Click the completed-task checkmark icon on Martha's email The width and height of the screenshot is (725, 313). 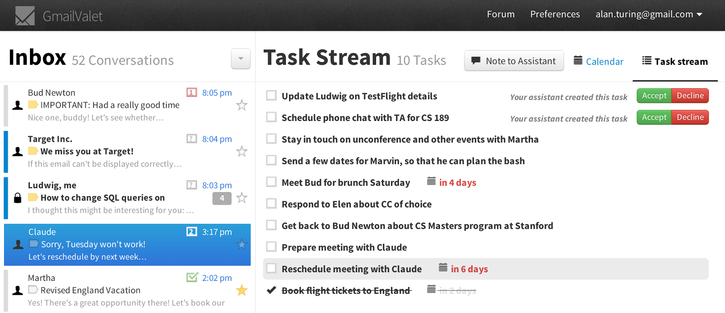tap(192, 277)
